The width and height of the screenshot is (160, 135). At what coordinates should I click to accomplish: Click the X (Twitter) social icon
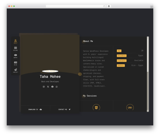[48, 87]
